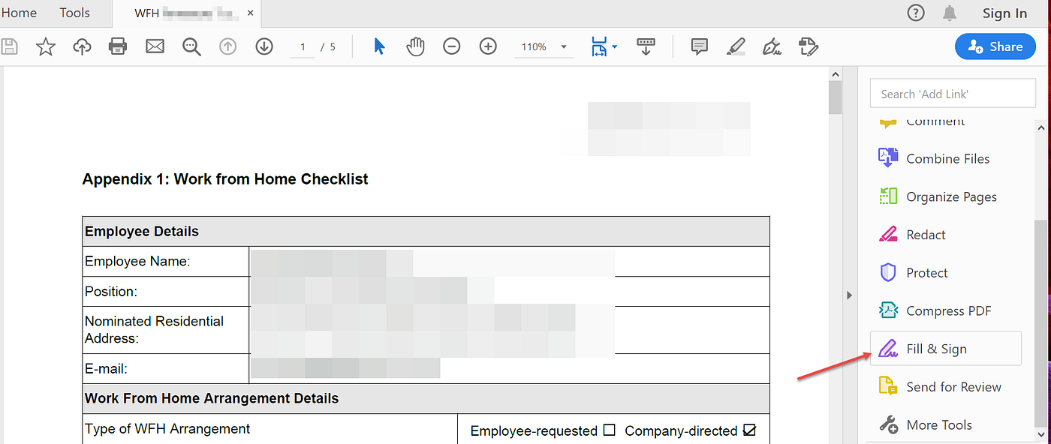Upload file using cloud upload icon
1051x444 pixels.
(x=82, y=46)
